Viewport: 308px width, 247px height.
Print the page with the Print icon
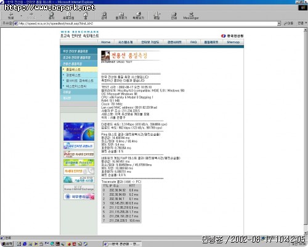(x=174, y=15)
